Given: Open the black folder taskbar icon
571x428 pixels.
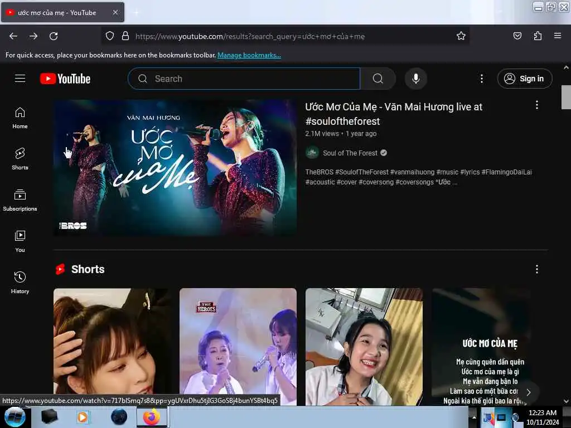Looking at the screenshot, I should click(x=50, y=417).
